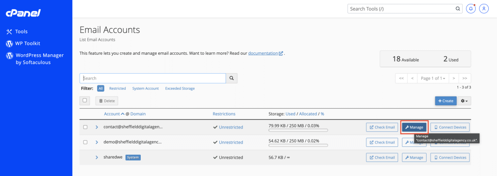Image resolution: width=497 pixels, height=176 pixels.
Task: Click the email accounts Search field
Action: (152, 78)
